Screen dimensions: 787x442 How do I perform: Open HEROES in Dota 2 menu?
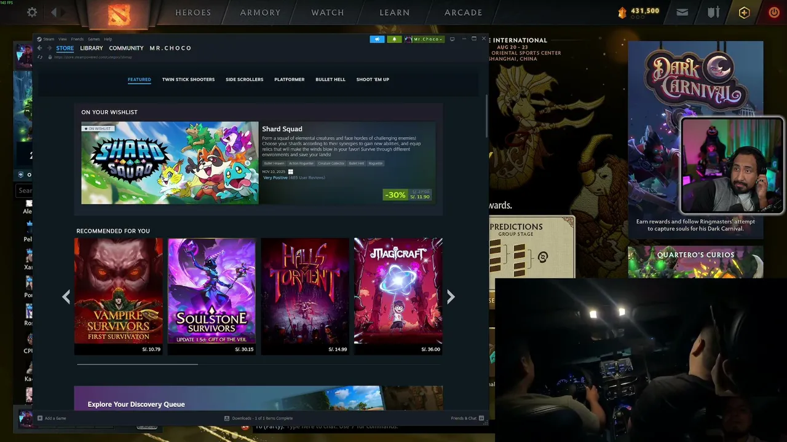193,12
